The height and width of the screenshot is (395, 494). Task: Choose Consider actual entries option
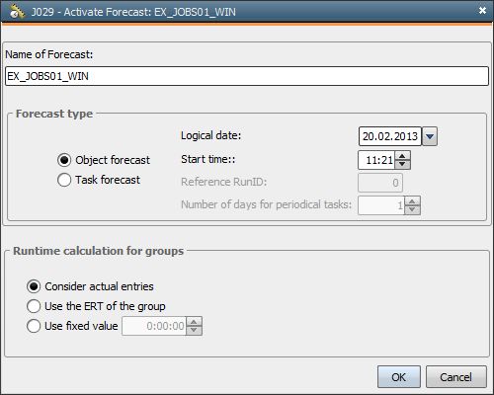tap(34, 286)
